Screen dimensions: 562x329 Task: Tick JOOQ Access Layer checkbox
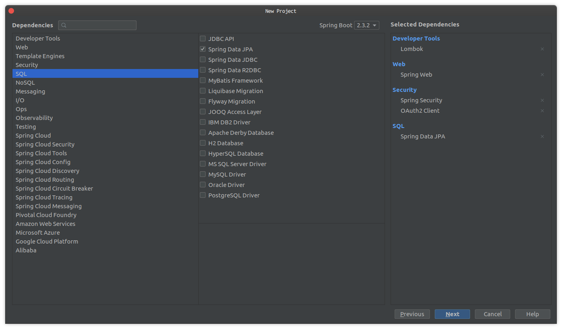click(x=203, y=112)
